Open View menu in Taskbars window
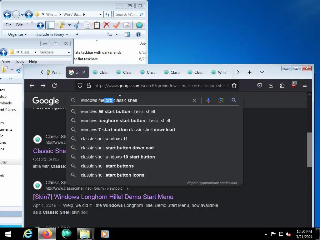Screen dimensions: 320x240 pos(6,62)
